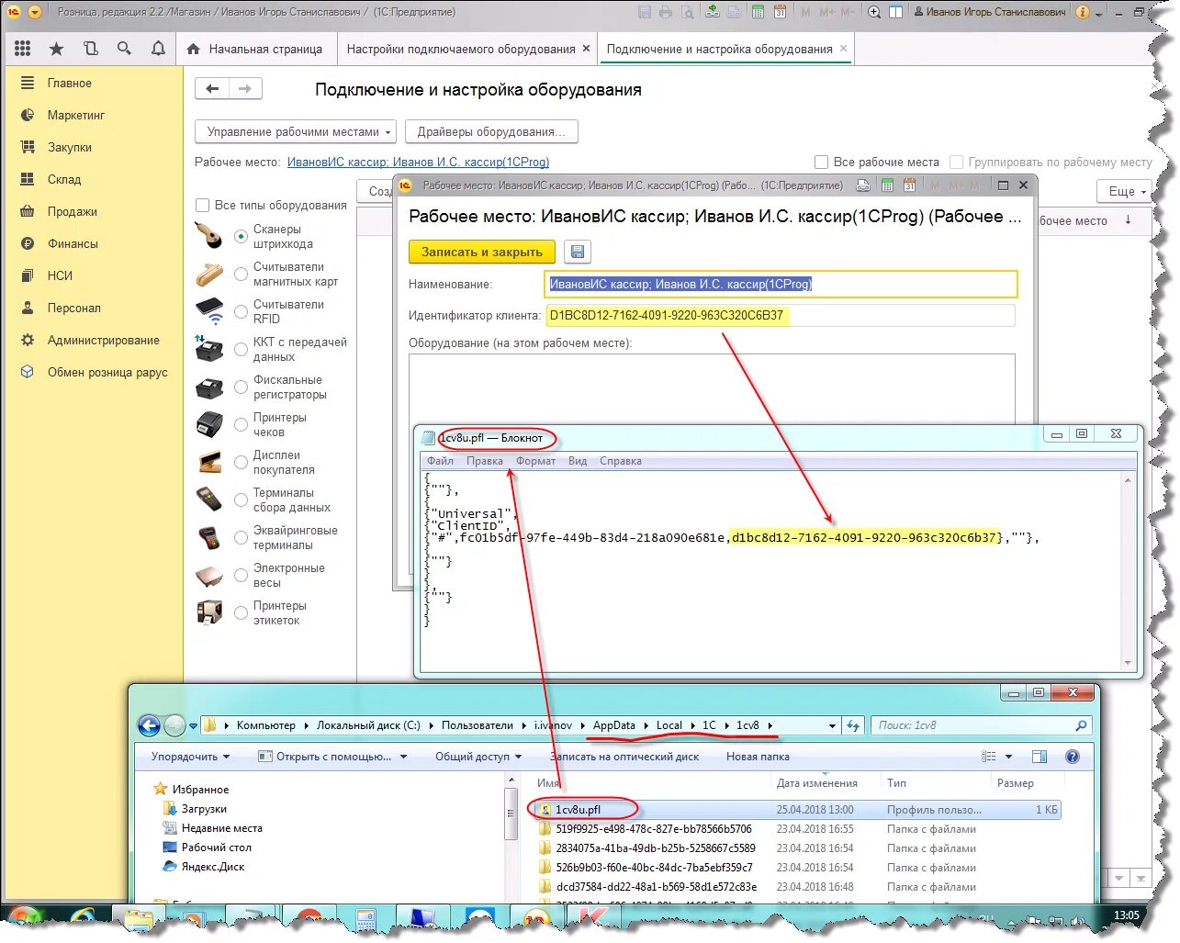Go back using the left arrow button
This screenshot has height=943, width=1180.
tap(212, 88)
